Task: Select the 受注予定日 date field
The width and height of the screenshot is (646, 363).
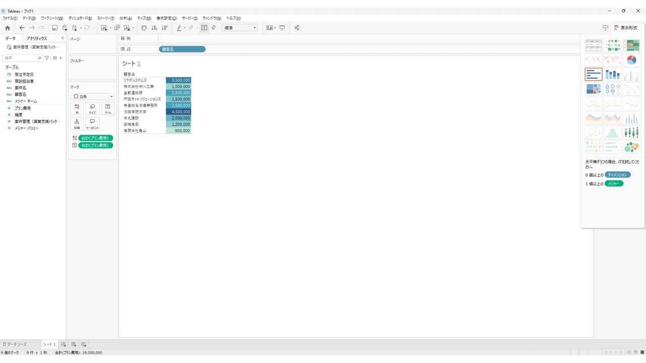Action: [x=24, y=75]
